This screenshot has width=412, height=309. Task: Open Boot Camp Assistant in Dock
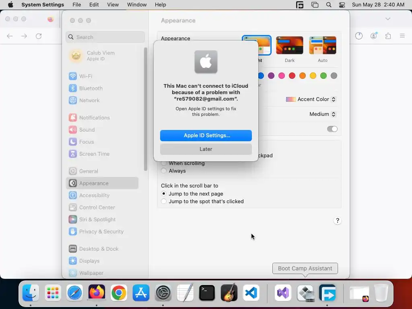tap(305, 293)
